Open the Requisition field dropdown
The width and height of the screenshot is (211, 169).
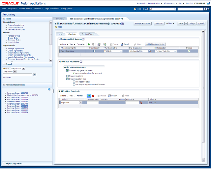coord(15,72)
